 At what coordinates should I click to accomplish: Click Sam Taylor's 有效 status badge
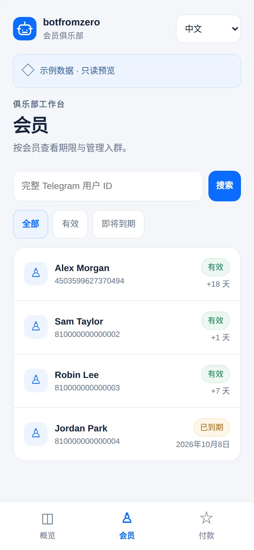(216, 321)
